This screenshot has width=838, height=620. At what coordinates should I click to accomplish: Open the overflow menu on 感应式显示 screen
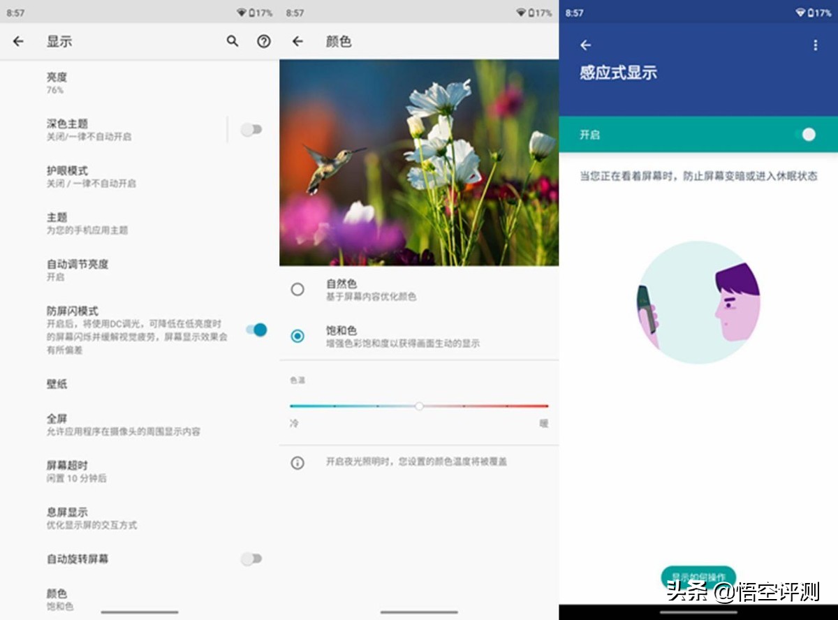[814, 45]
